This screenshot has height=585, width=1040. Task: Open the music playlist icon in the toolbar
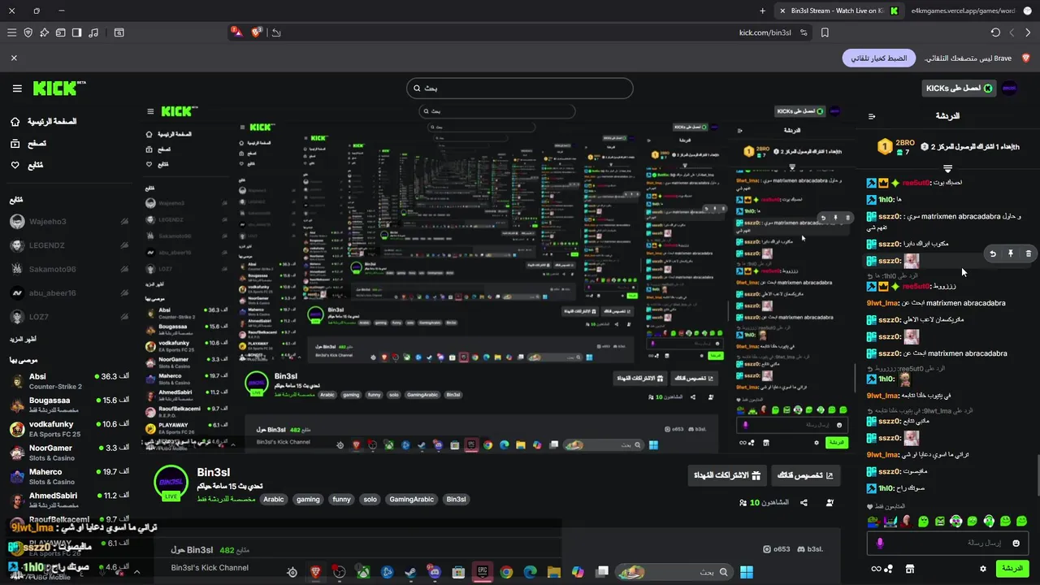(93, 32)
